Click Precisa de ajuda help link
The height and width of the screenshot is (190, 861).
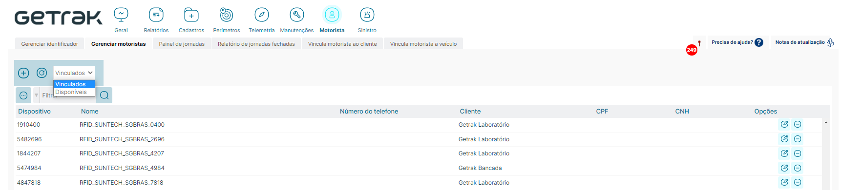[x=737, y=42]
